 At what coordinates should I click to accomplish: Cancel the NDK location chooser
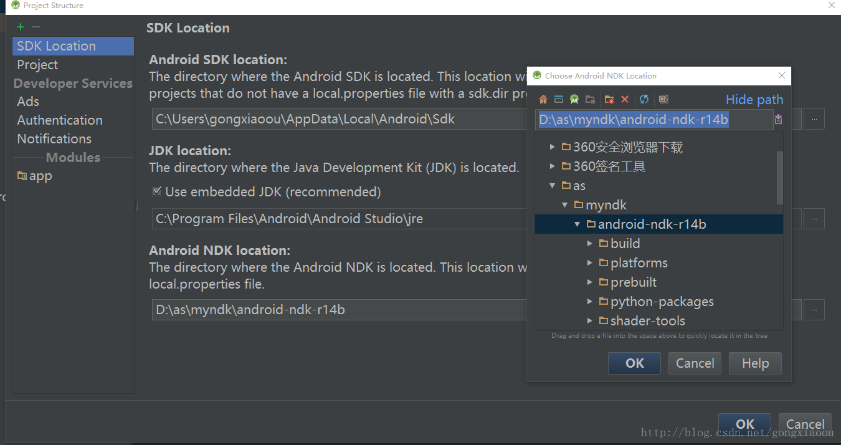coord(695,363)
